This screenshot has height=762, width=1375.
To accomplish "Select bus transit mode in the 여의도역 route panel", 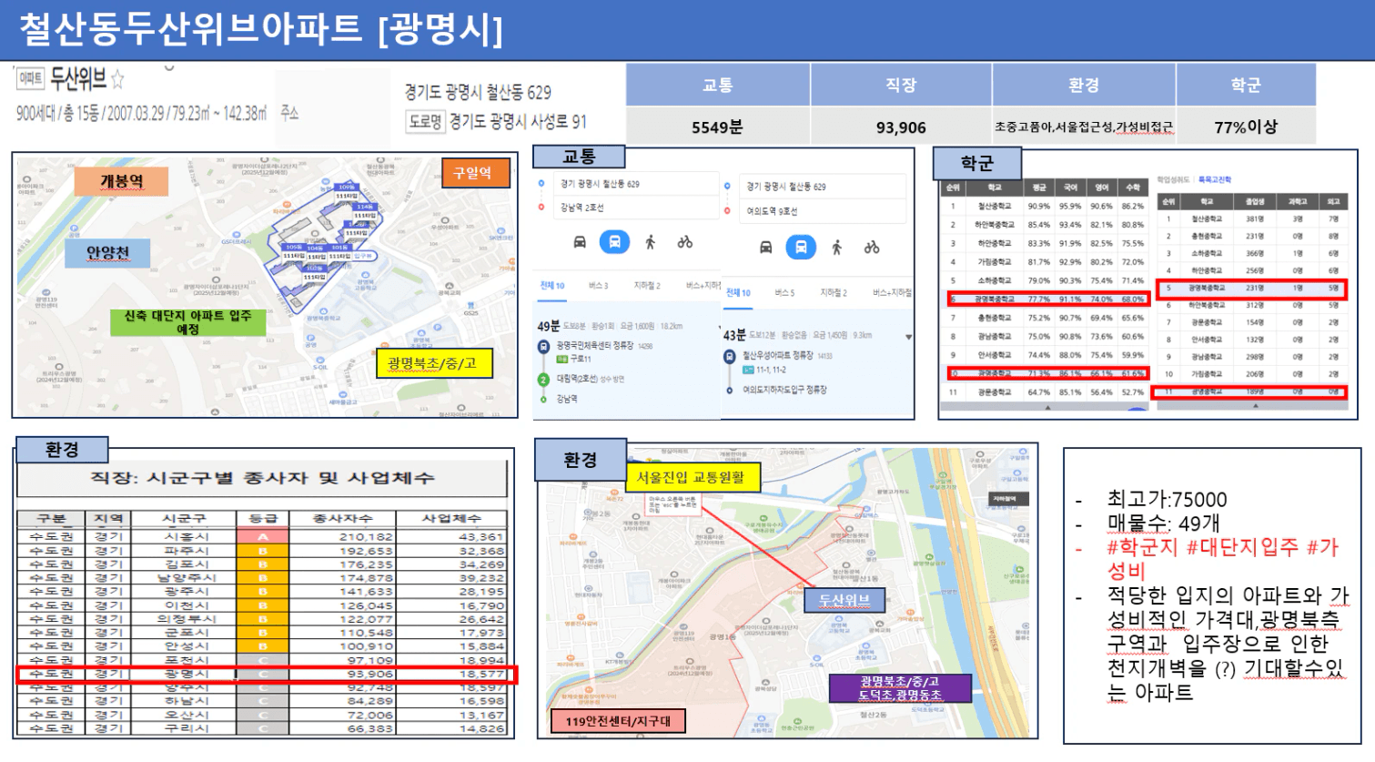I will [x=801, y=247].
